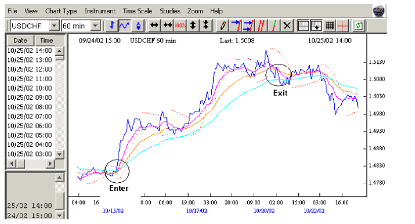The height and width of the screenshot is (224, 415).
Task: Click the Time column header
Action: [46, 41]
